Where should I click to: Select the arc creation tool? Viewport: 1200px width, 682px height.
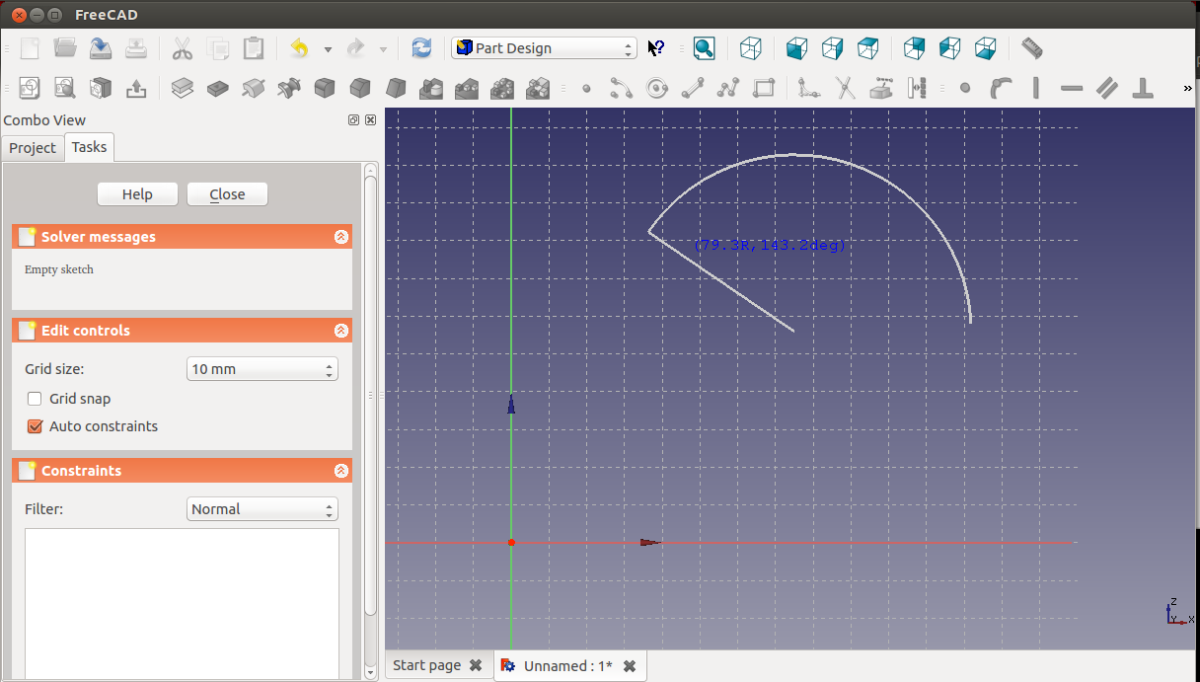tap(621, 88)
